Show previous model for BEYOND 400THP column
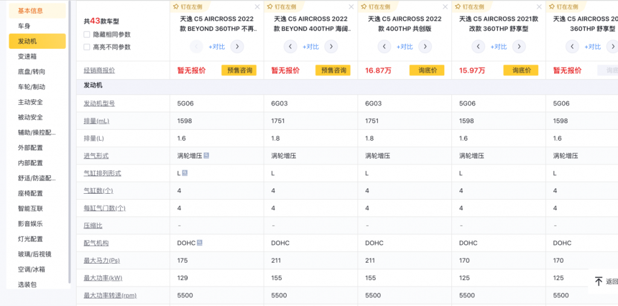 click(290, 46)
